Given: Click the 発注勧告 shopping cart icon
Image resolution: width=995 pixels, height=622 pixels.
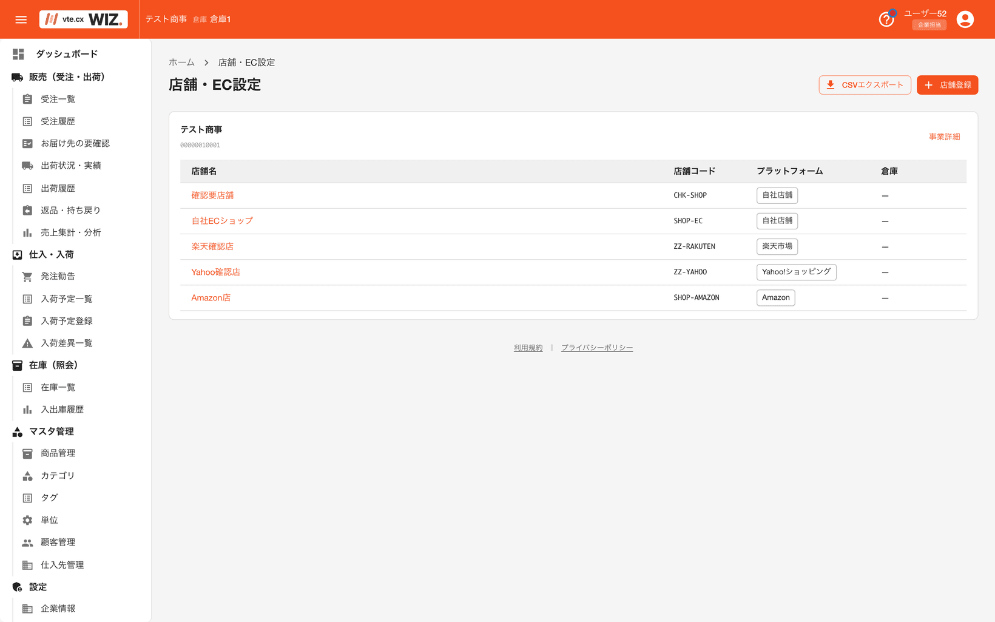Looking at the screenshot, I should 27,276.
